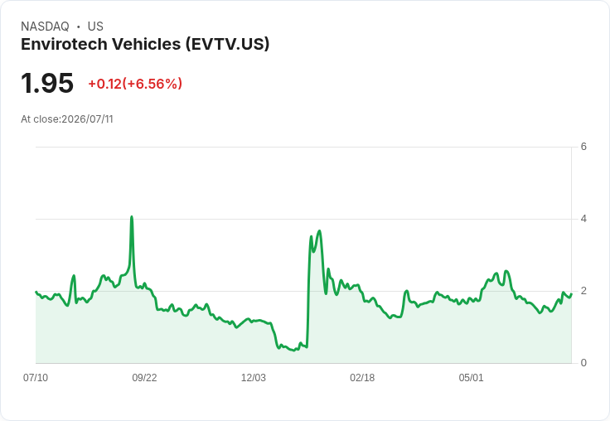This screenshot has width=610, height=421.
Task: Click the highest price peak above 4
Action: [x=132, y=217]
